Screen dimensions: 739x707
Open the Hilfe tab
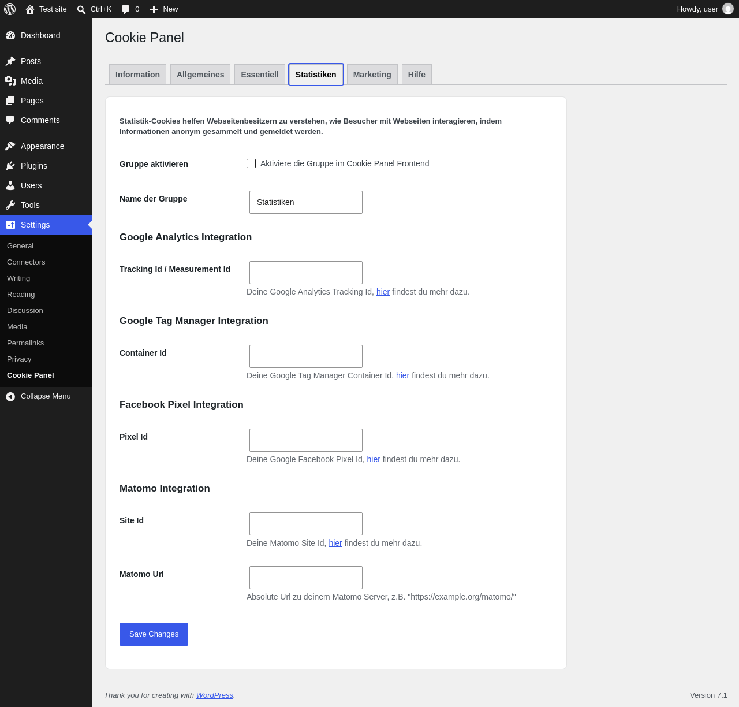click(x=417, y=75)
